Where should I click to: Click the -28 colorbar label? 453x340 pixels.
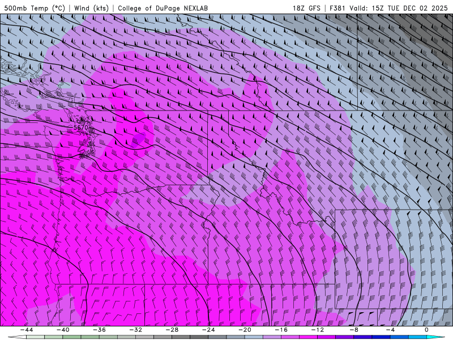pos(172,330)
